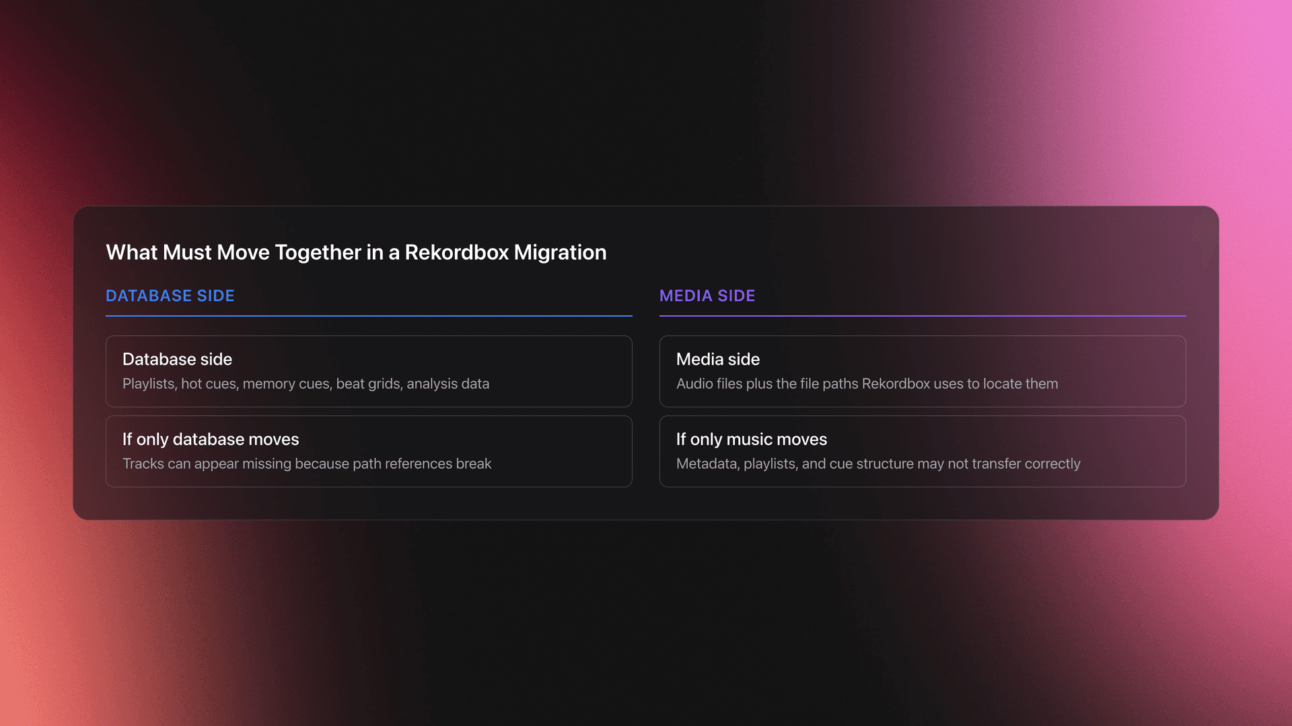Click the Media side card

pyautogui.click(x=923, y=371)
